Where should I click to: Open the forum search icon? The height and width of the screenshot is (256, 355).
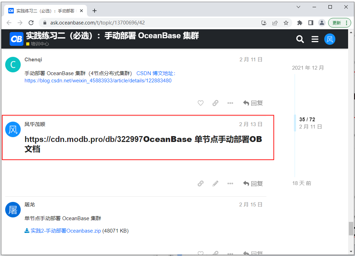pos(300,39)
